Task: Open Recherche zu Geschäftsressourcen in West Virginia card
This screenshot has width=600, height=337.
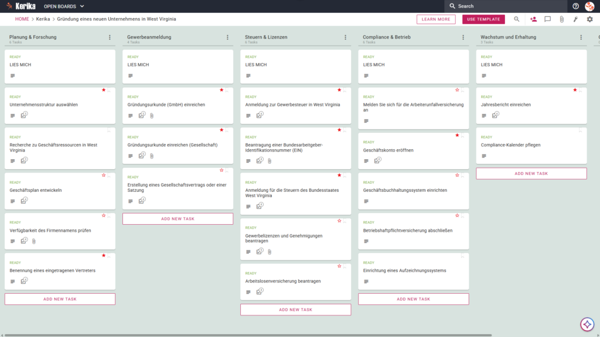Action: pos(60,148)
